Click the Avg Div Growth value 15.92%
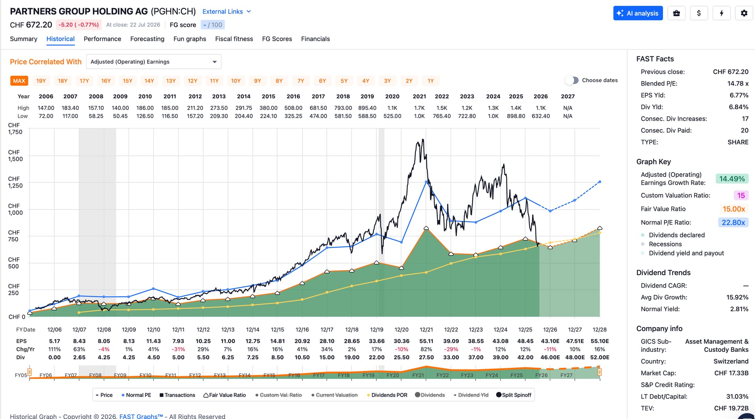The width and height of the screenshot is (755, 419). pyautogui.click(x=737, y=297)
